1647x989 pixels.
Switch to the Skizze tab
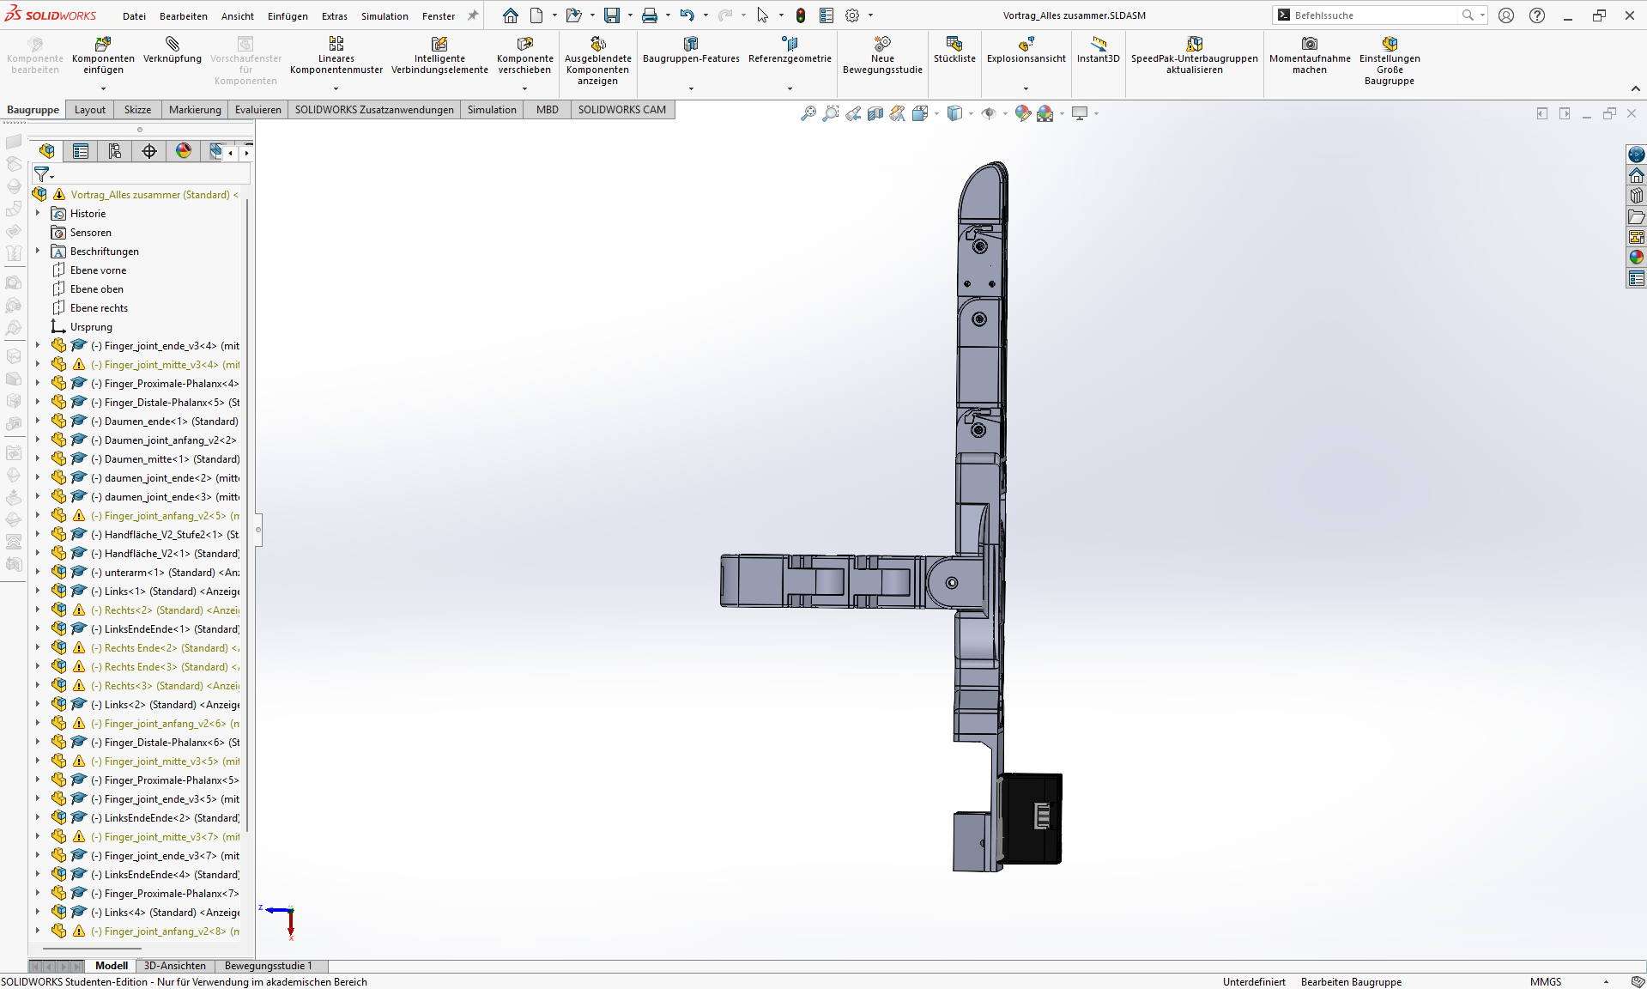(137, 110)
